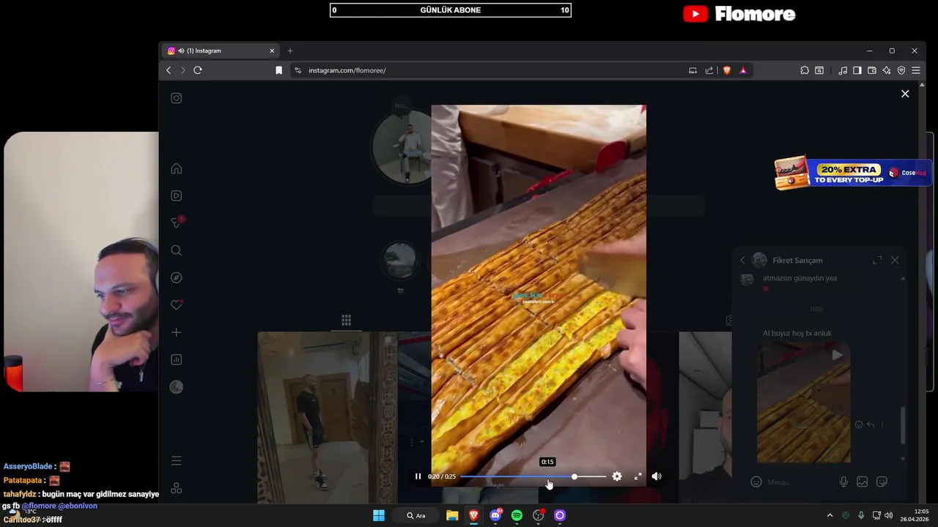Open Brave VPN shield icon
The image size is (938, 527).
pyautogui.click(x=901, y=70)
